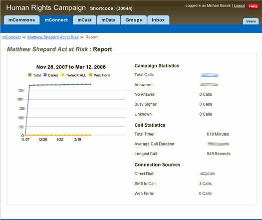Image resolution: width=262 pixels, height=220 pixels.
Task: Click the Answered label
Action: pyautogui.click(x=144, y=85)
